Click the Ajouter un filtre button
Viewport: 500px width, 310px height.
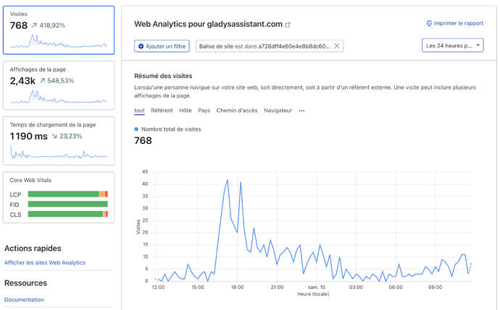click(x=162, y=46)
